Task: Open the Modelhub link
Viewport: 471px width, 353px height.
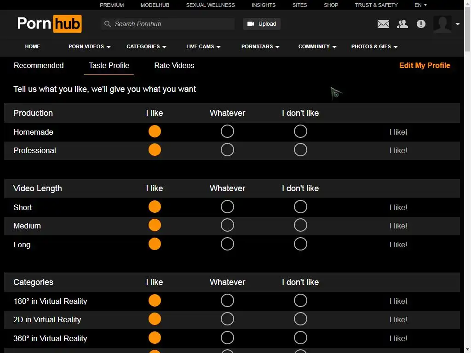Action: pyautogui.click(x=155, y=5)
